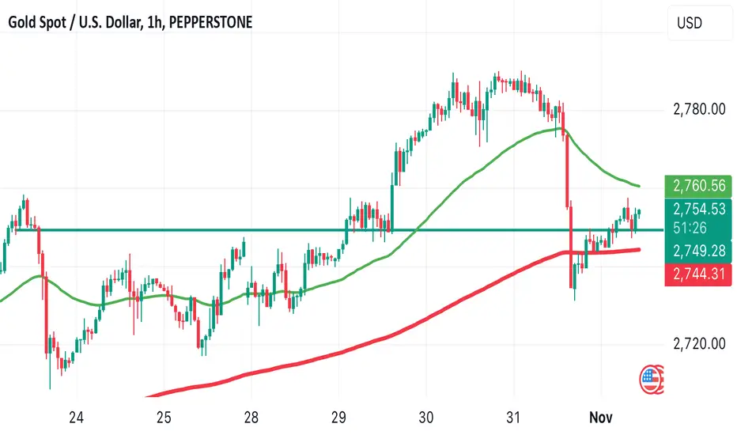This screenshot has height=435, width=737.
Task: Select the 30 date marker
Action: click(426, 417)
